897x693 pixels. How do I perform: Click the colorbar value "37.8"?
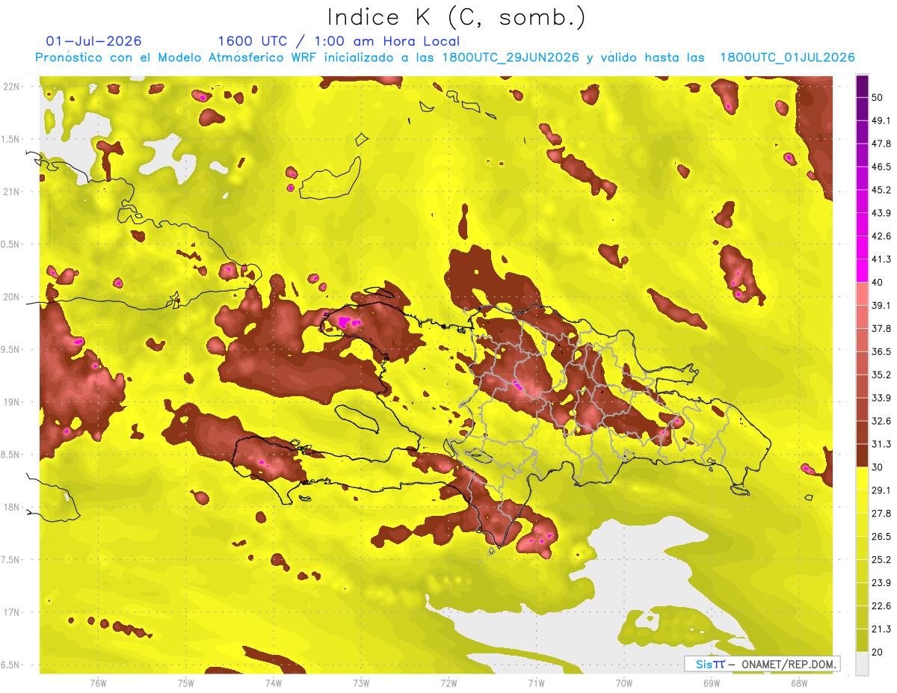[881, 329]
